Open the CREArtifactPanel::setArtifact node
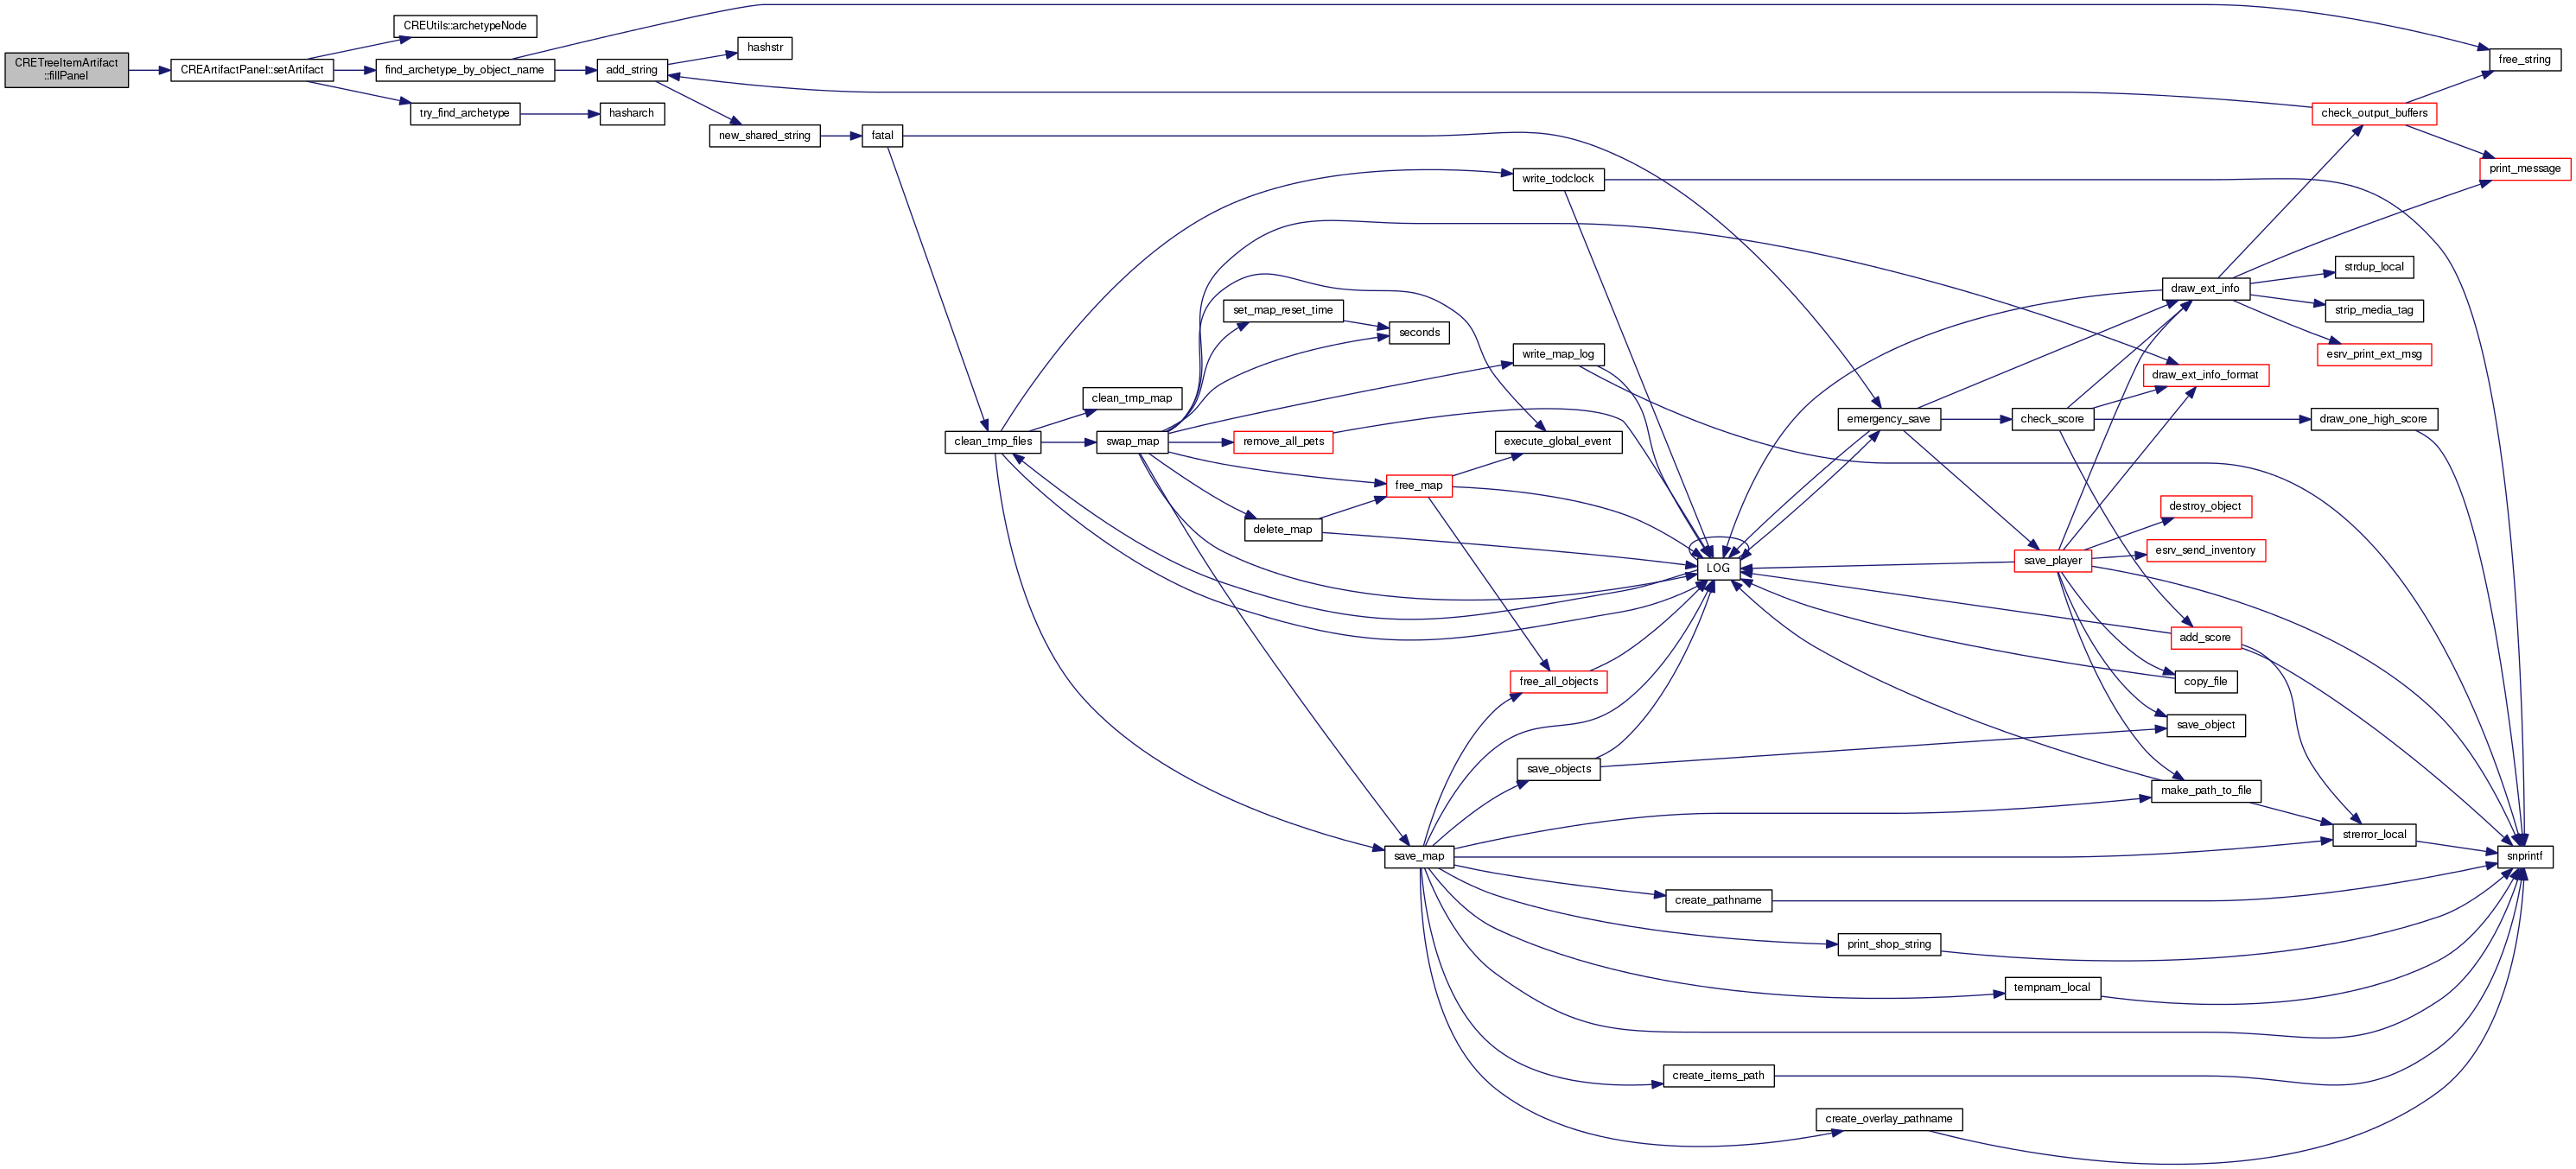2576x1169 pixels. 251,70
